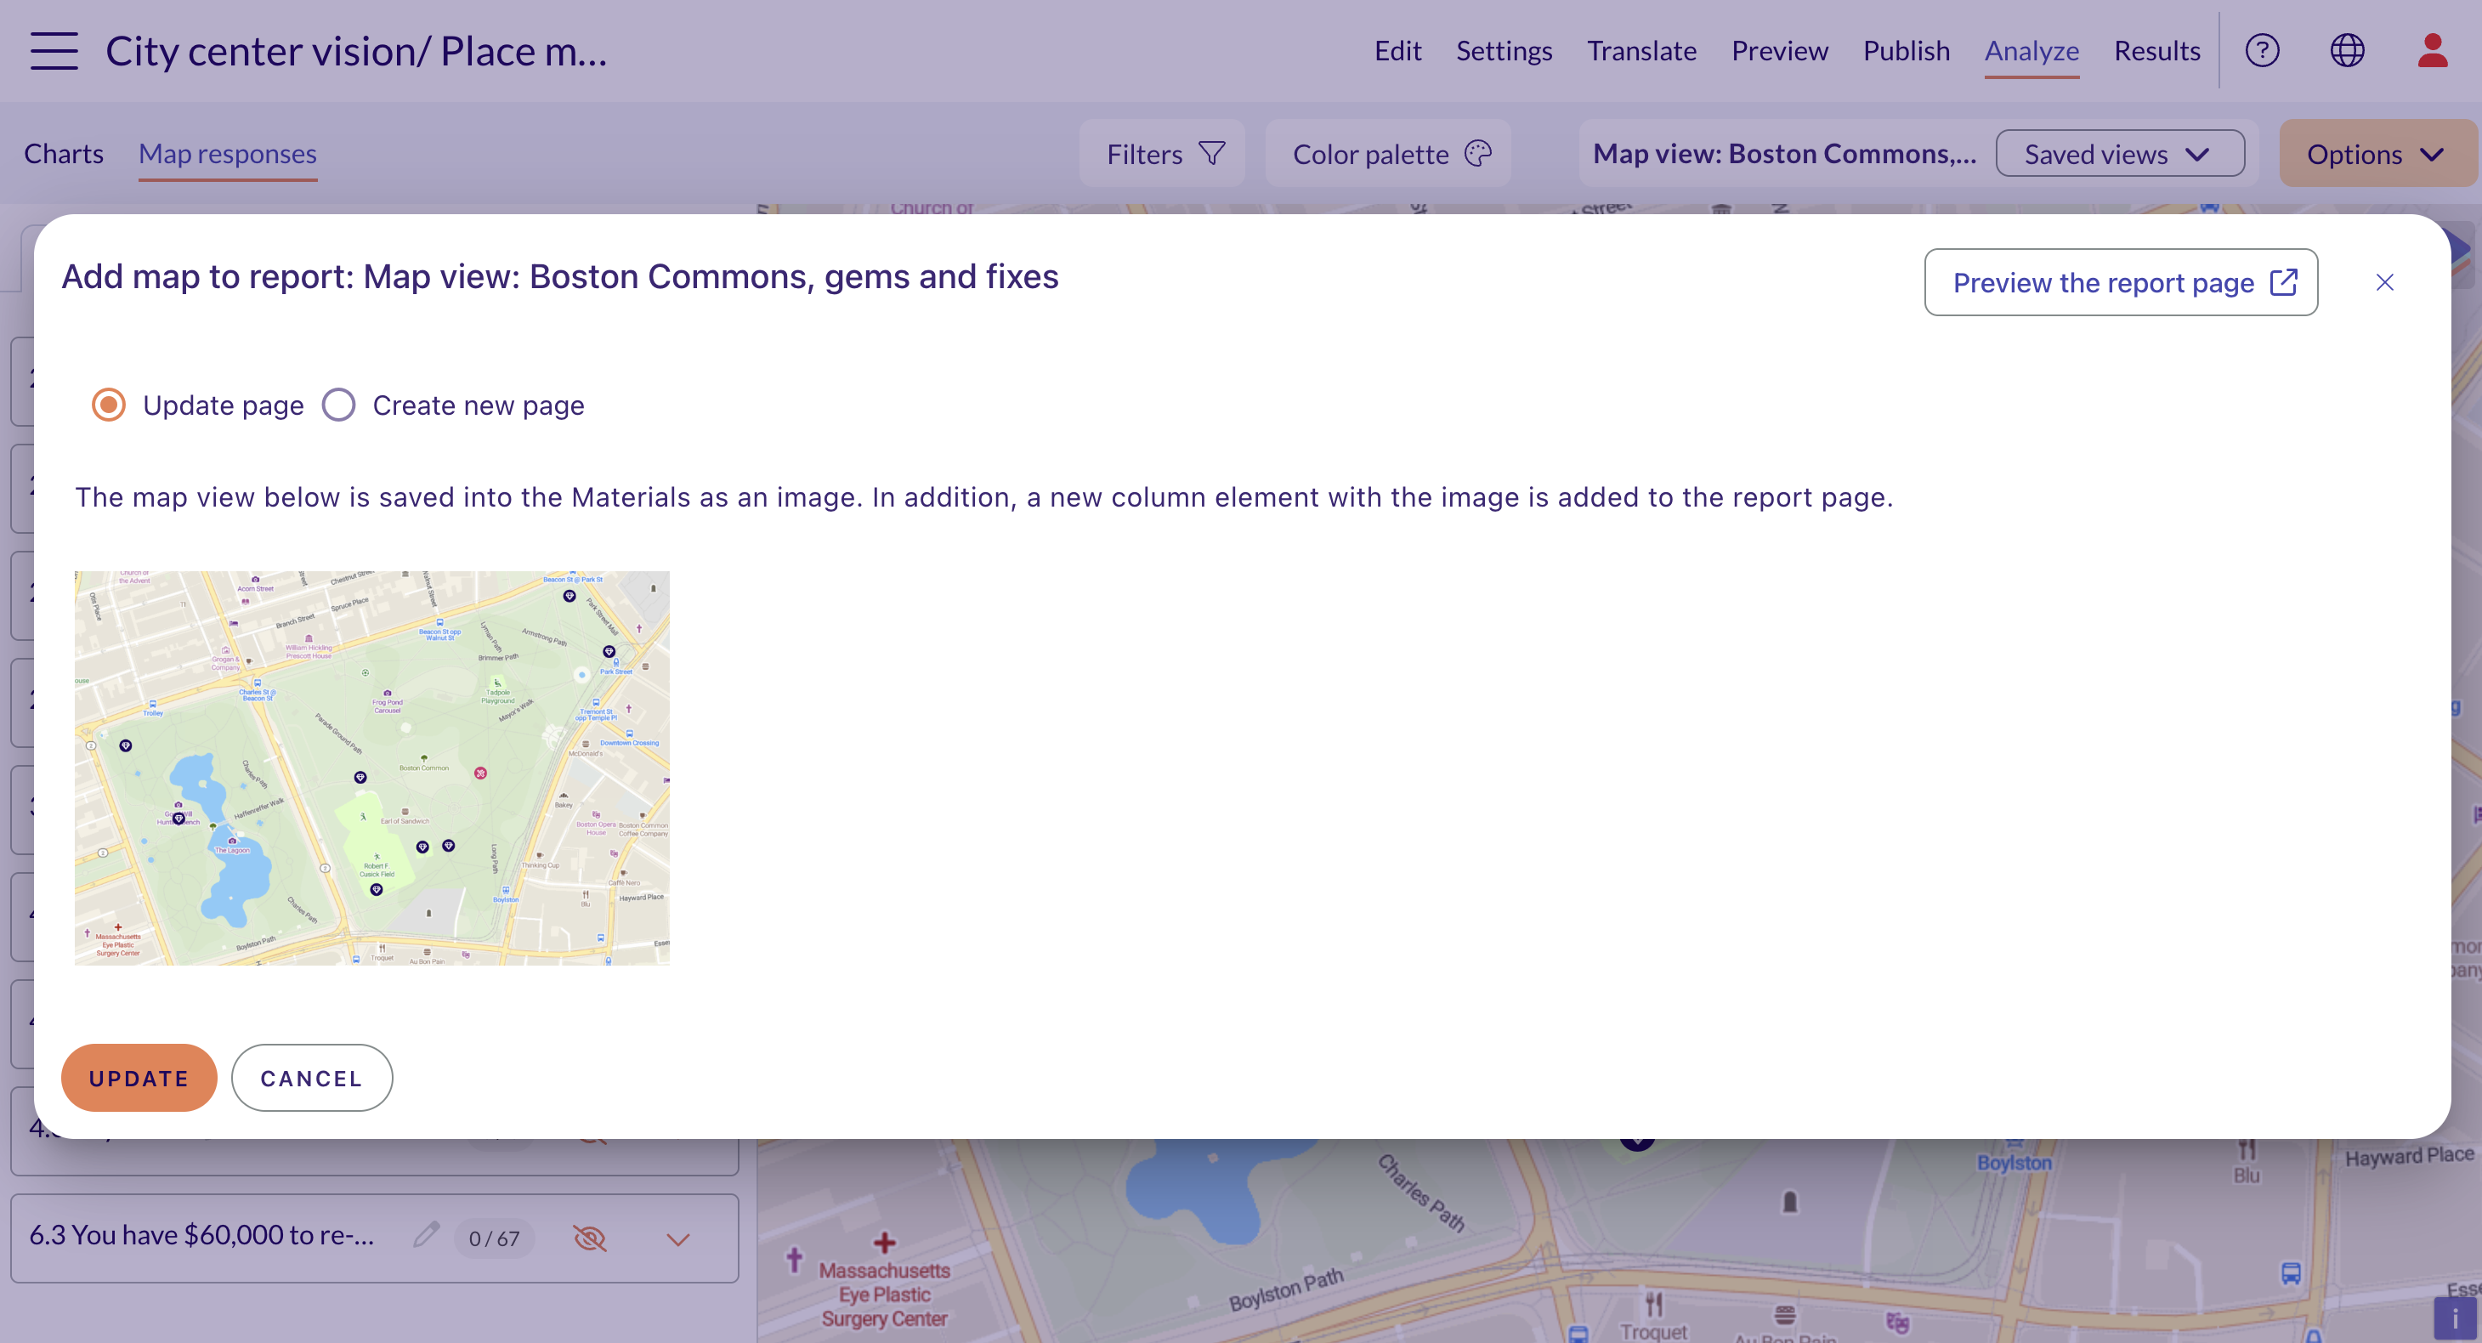Switch to the Charts tab
This screenshot has height=1343, width=2482.
coord(64,153)
